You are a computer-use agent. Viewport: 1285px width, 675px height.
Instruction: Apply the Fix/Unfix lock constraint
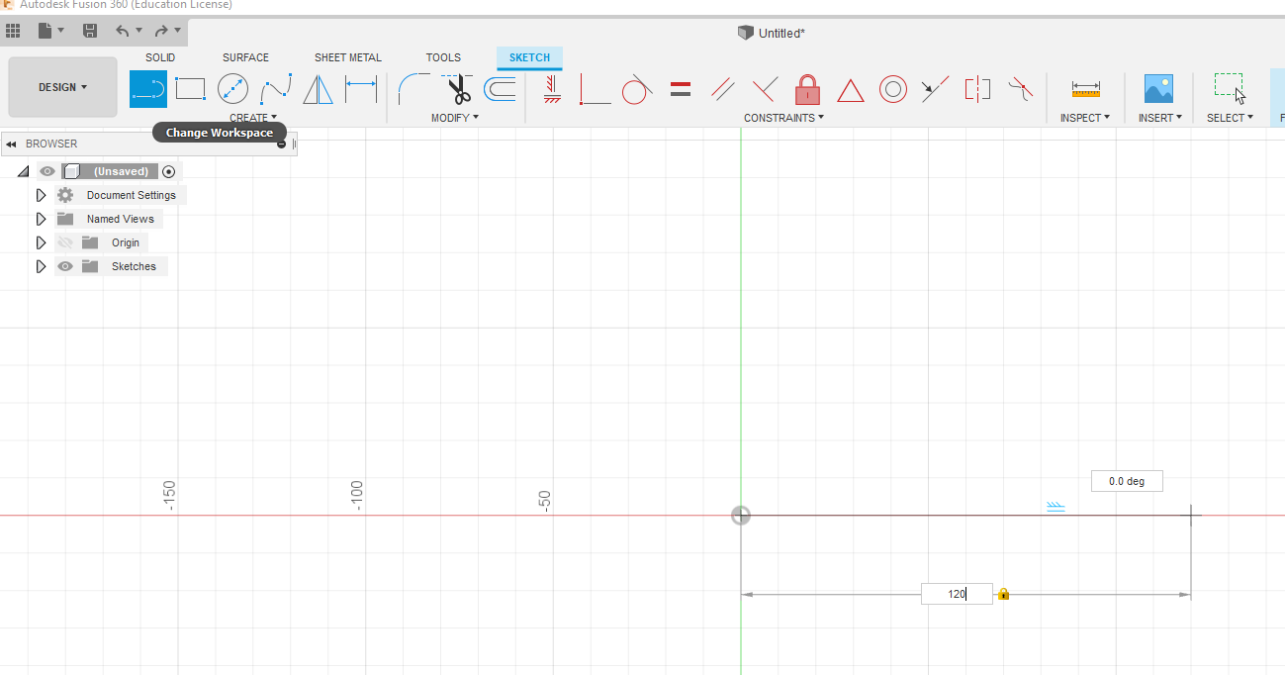[x=807, y=90]
